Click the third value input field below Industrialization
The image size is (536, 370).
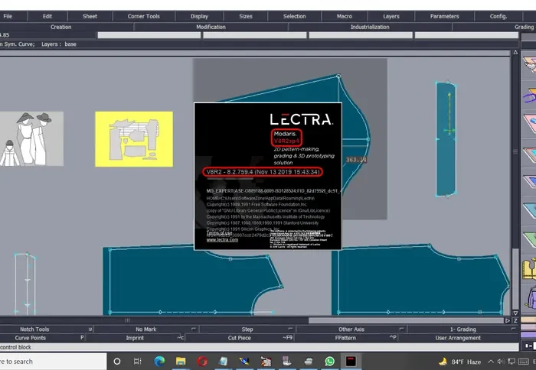[x=361, y=35]
